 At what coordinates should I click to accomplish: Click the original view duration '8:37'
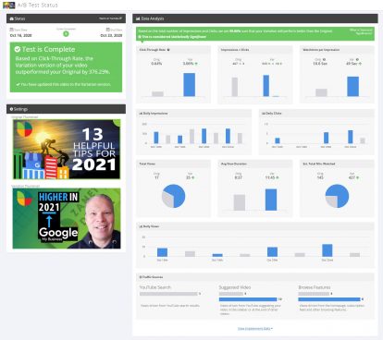point(239,177)
